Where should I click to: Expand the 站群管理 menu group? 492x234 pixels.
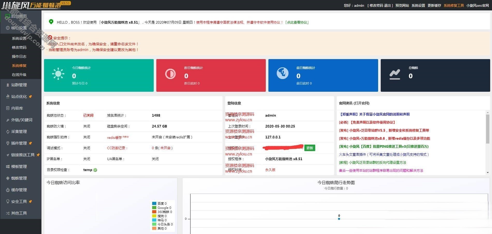click(x=21, y=85)
